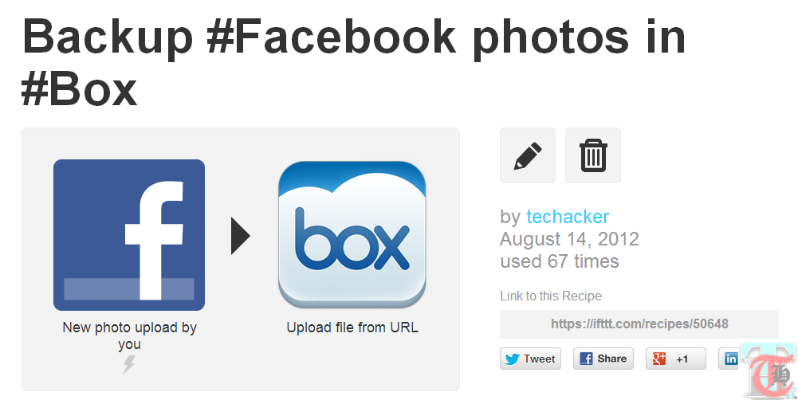798x400 pixels.
Task: Click the Facebook Share button
Action: pyautogui.click(x=603, y=359)
